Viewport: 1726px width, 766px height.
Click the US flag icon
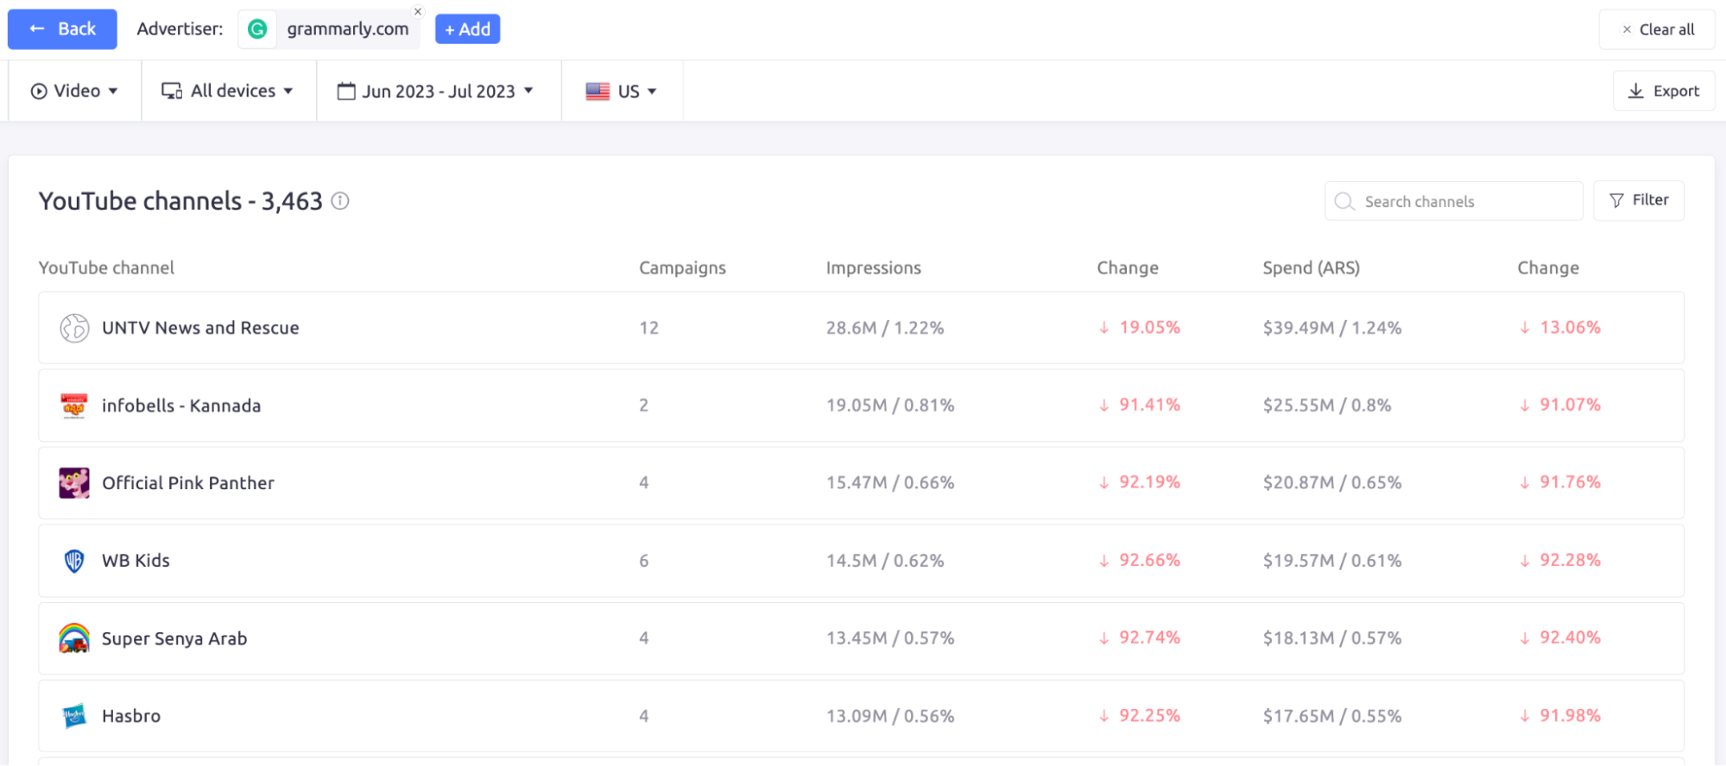coord(597,91)
